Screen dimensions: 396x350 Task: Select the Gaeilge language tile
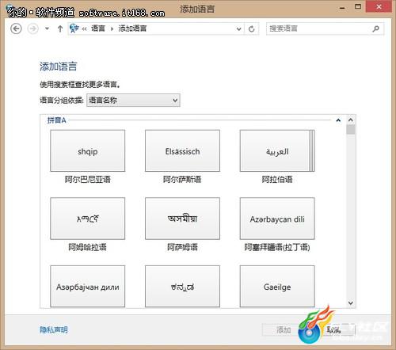click(x=277, y=287)
